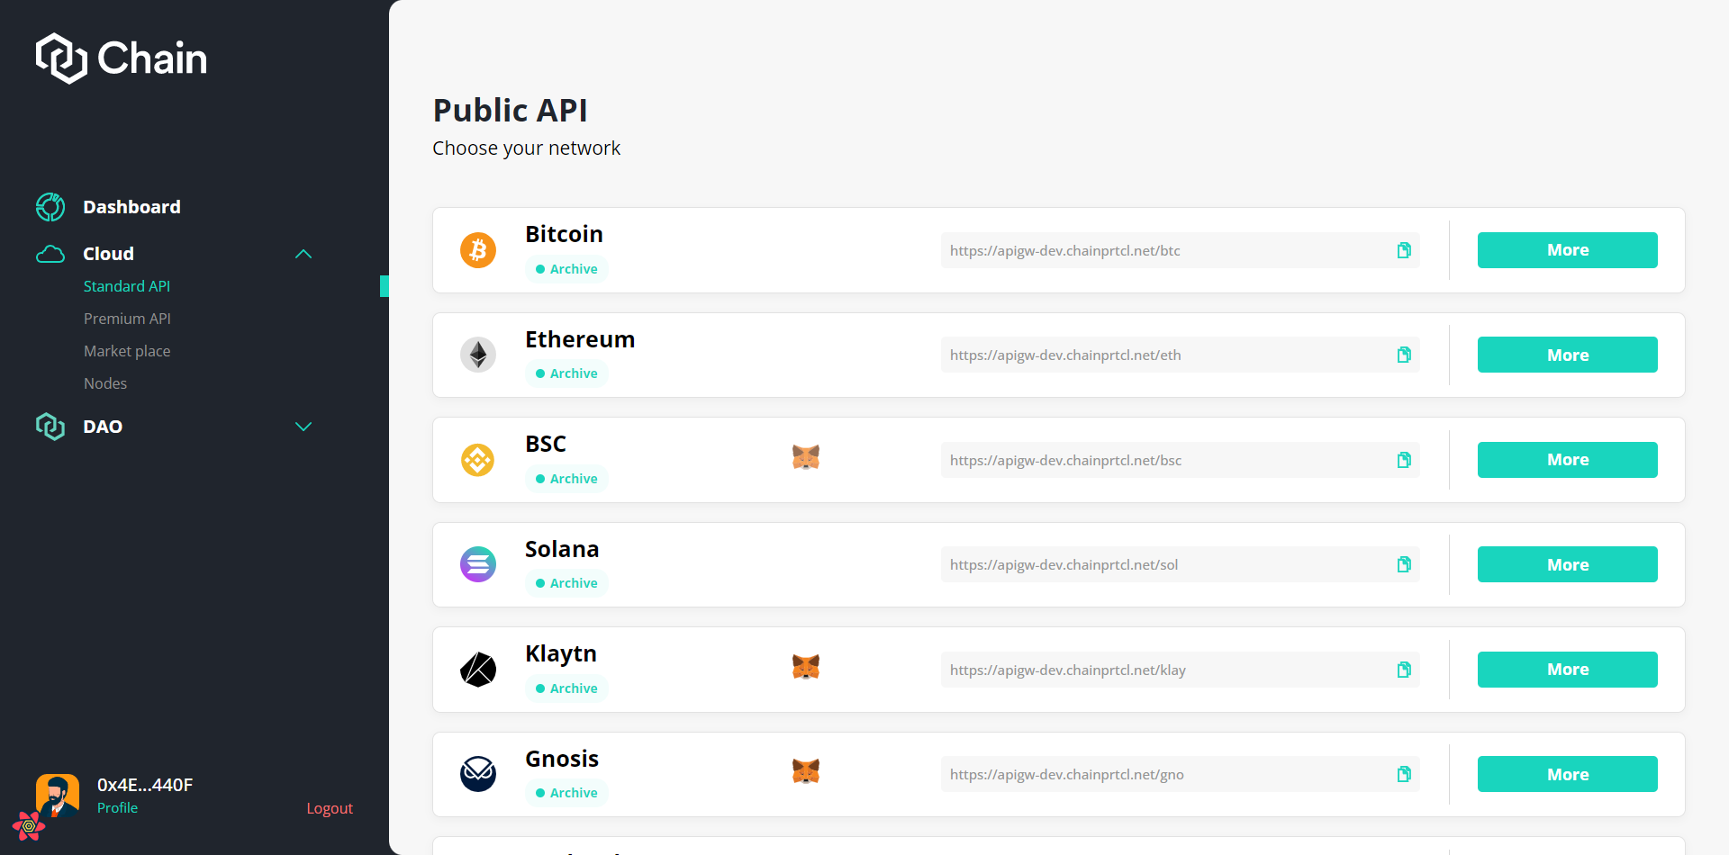This screenshot has width=1729, height=855.
Task: Click the React Query devtools flower icon
Action: point(29,825)
